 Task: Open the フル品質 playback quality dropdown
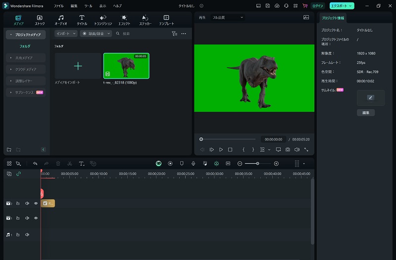(228, 17)
